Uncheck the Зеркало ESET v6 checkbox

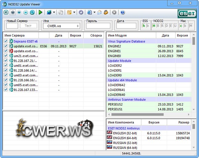[6, 41]
